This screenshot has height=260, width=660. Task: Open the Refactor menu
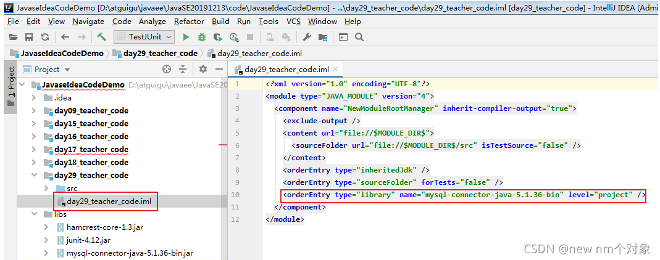[190, 22]
